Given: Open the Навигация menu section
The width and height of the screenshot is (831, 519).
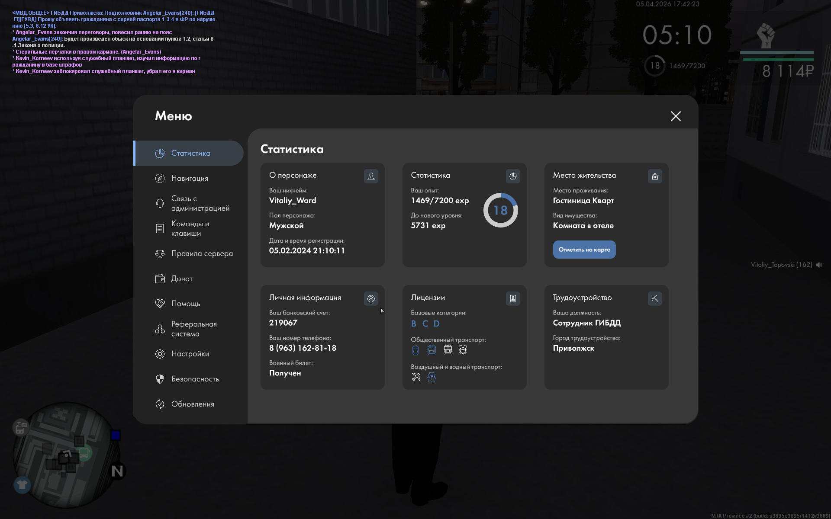Looking at the screenshot, I should (x=190, y=178).
